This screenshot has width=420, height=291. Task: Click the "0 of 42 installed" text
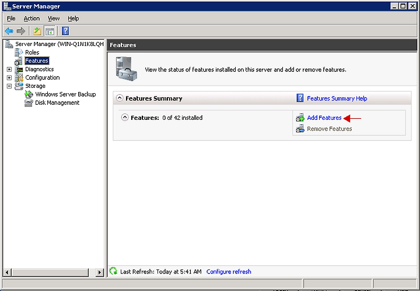click(182, 118)
